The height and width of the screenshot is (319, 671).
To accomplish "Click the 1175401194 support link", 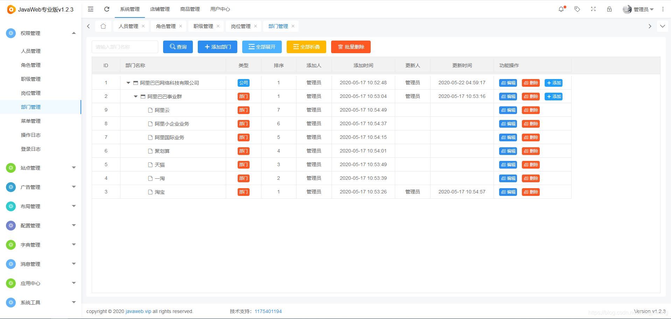I will tap(268, 311).
